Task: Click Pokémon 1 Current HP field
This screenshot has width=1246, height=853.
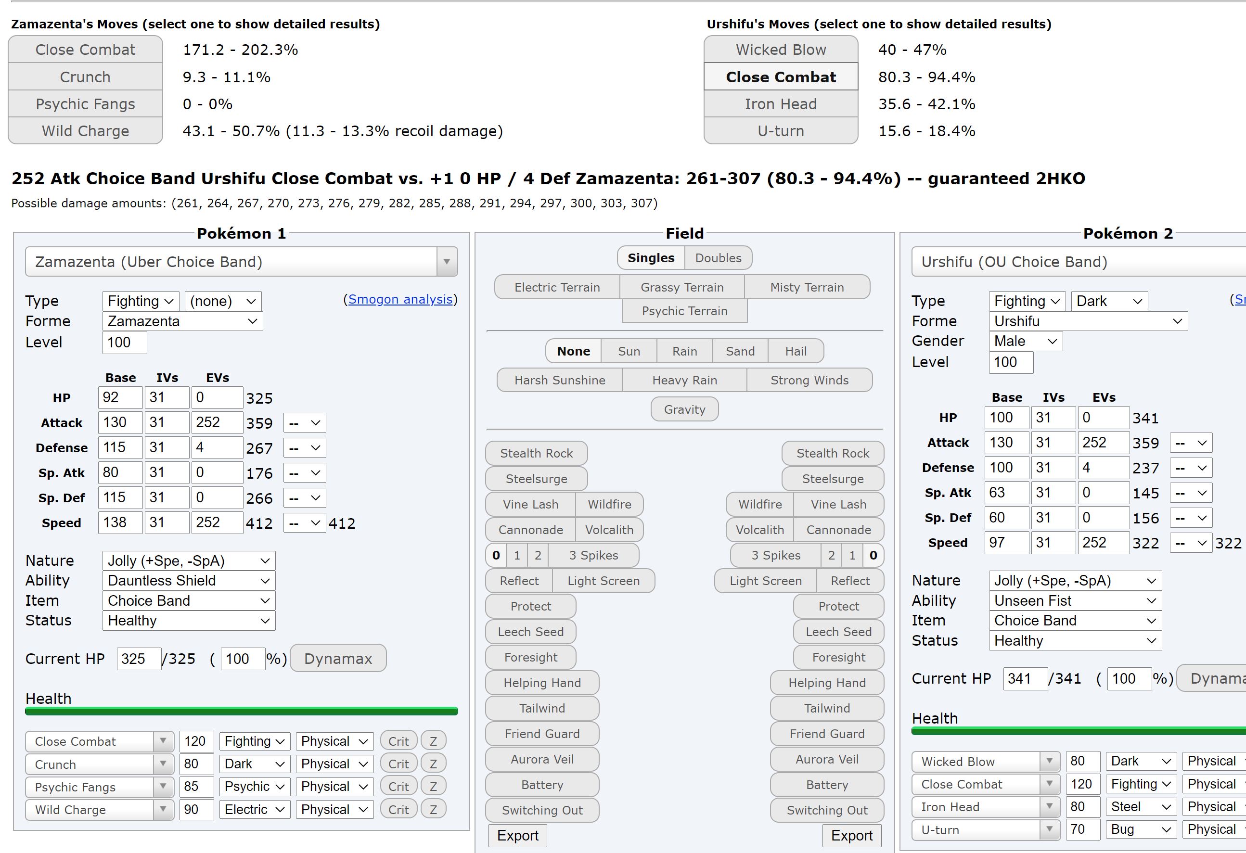Action: pyautogui.click(x=139, y=659)
